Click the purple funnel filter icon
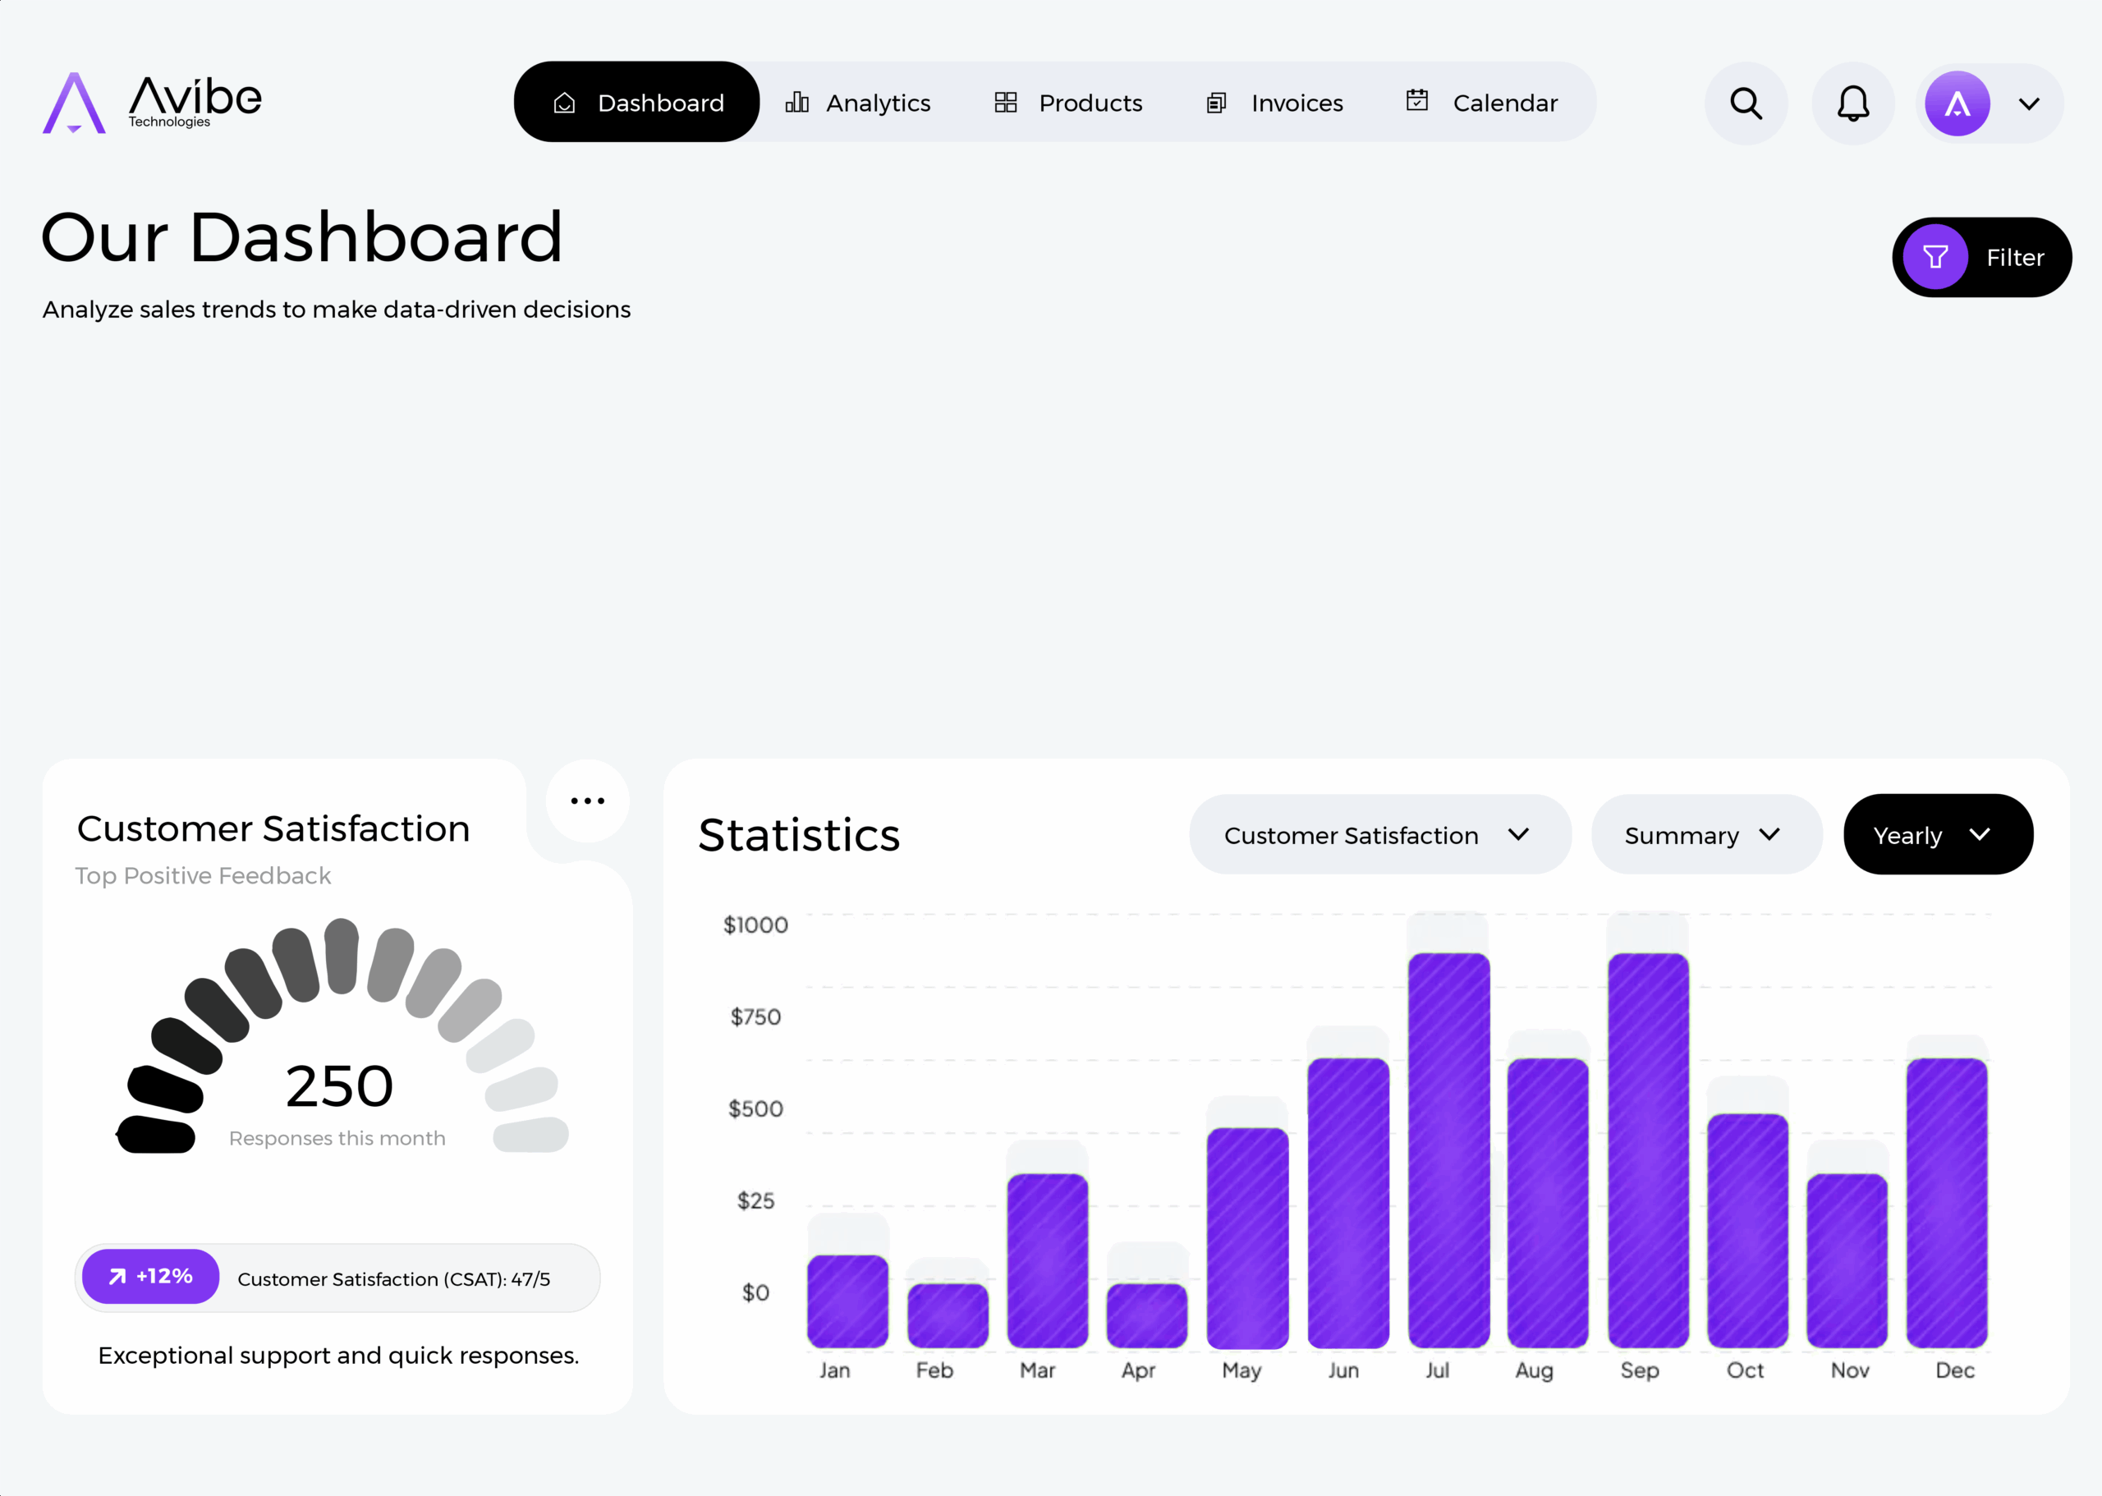 click(1934, 257)
